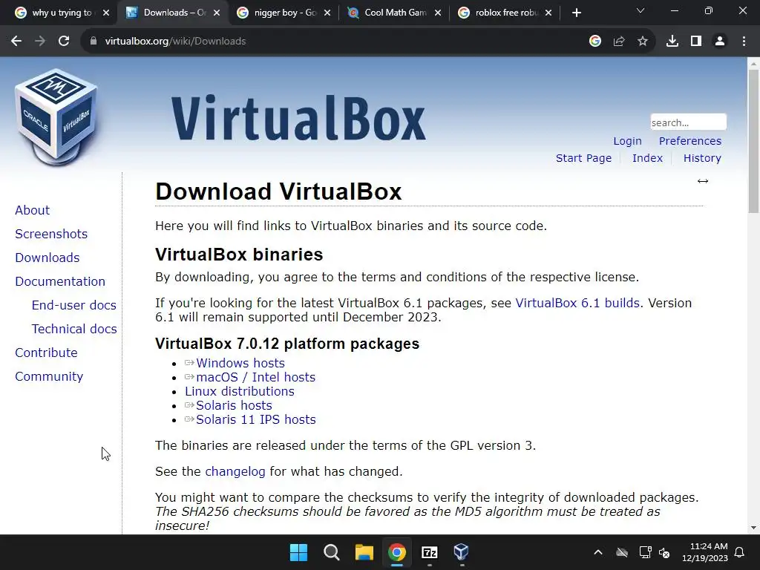Click the page vertical scrollbar thumb
The width and height of the screenshot is (760, 570).
[x=753, y=140]
